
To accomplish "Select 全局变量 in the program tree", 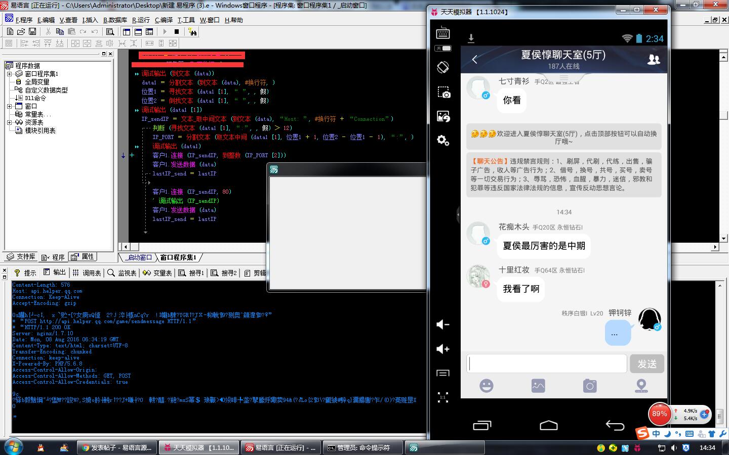I will 37,82.
